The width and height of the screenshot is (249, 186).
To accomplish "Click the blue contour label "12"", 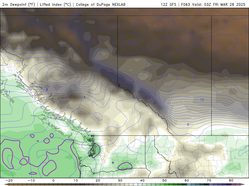I will [202, 100].
